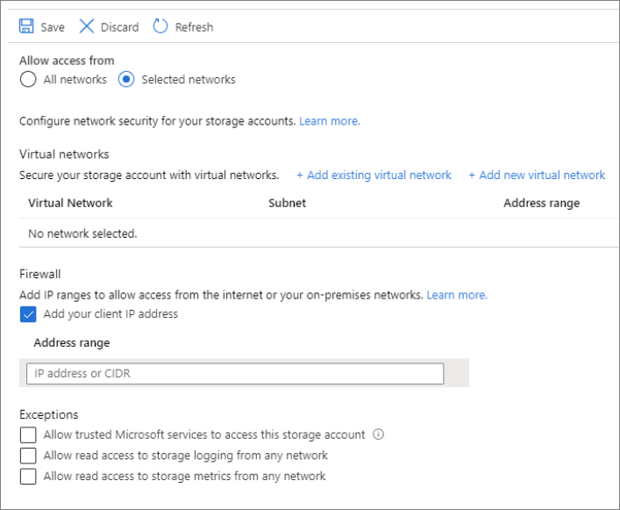The width and height of the screenshot is (620, 510).
Task: Click the Subnet column header
Action: click(287, 203)
